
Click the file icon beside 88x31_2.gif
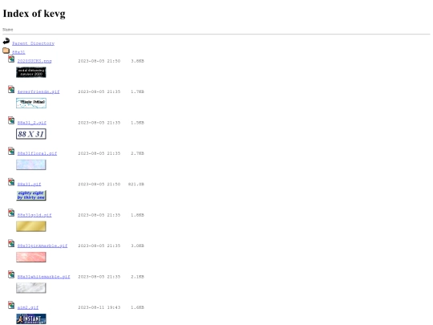pos(11,120)
